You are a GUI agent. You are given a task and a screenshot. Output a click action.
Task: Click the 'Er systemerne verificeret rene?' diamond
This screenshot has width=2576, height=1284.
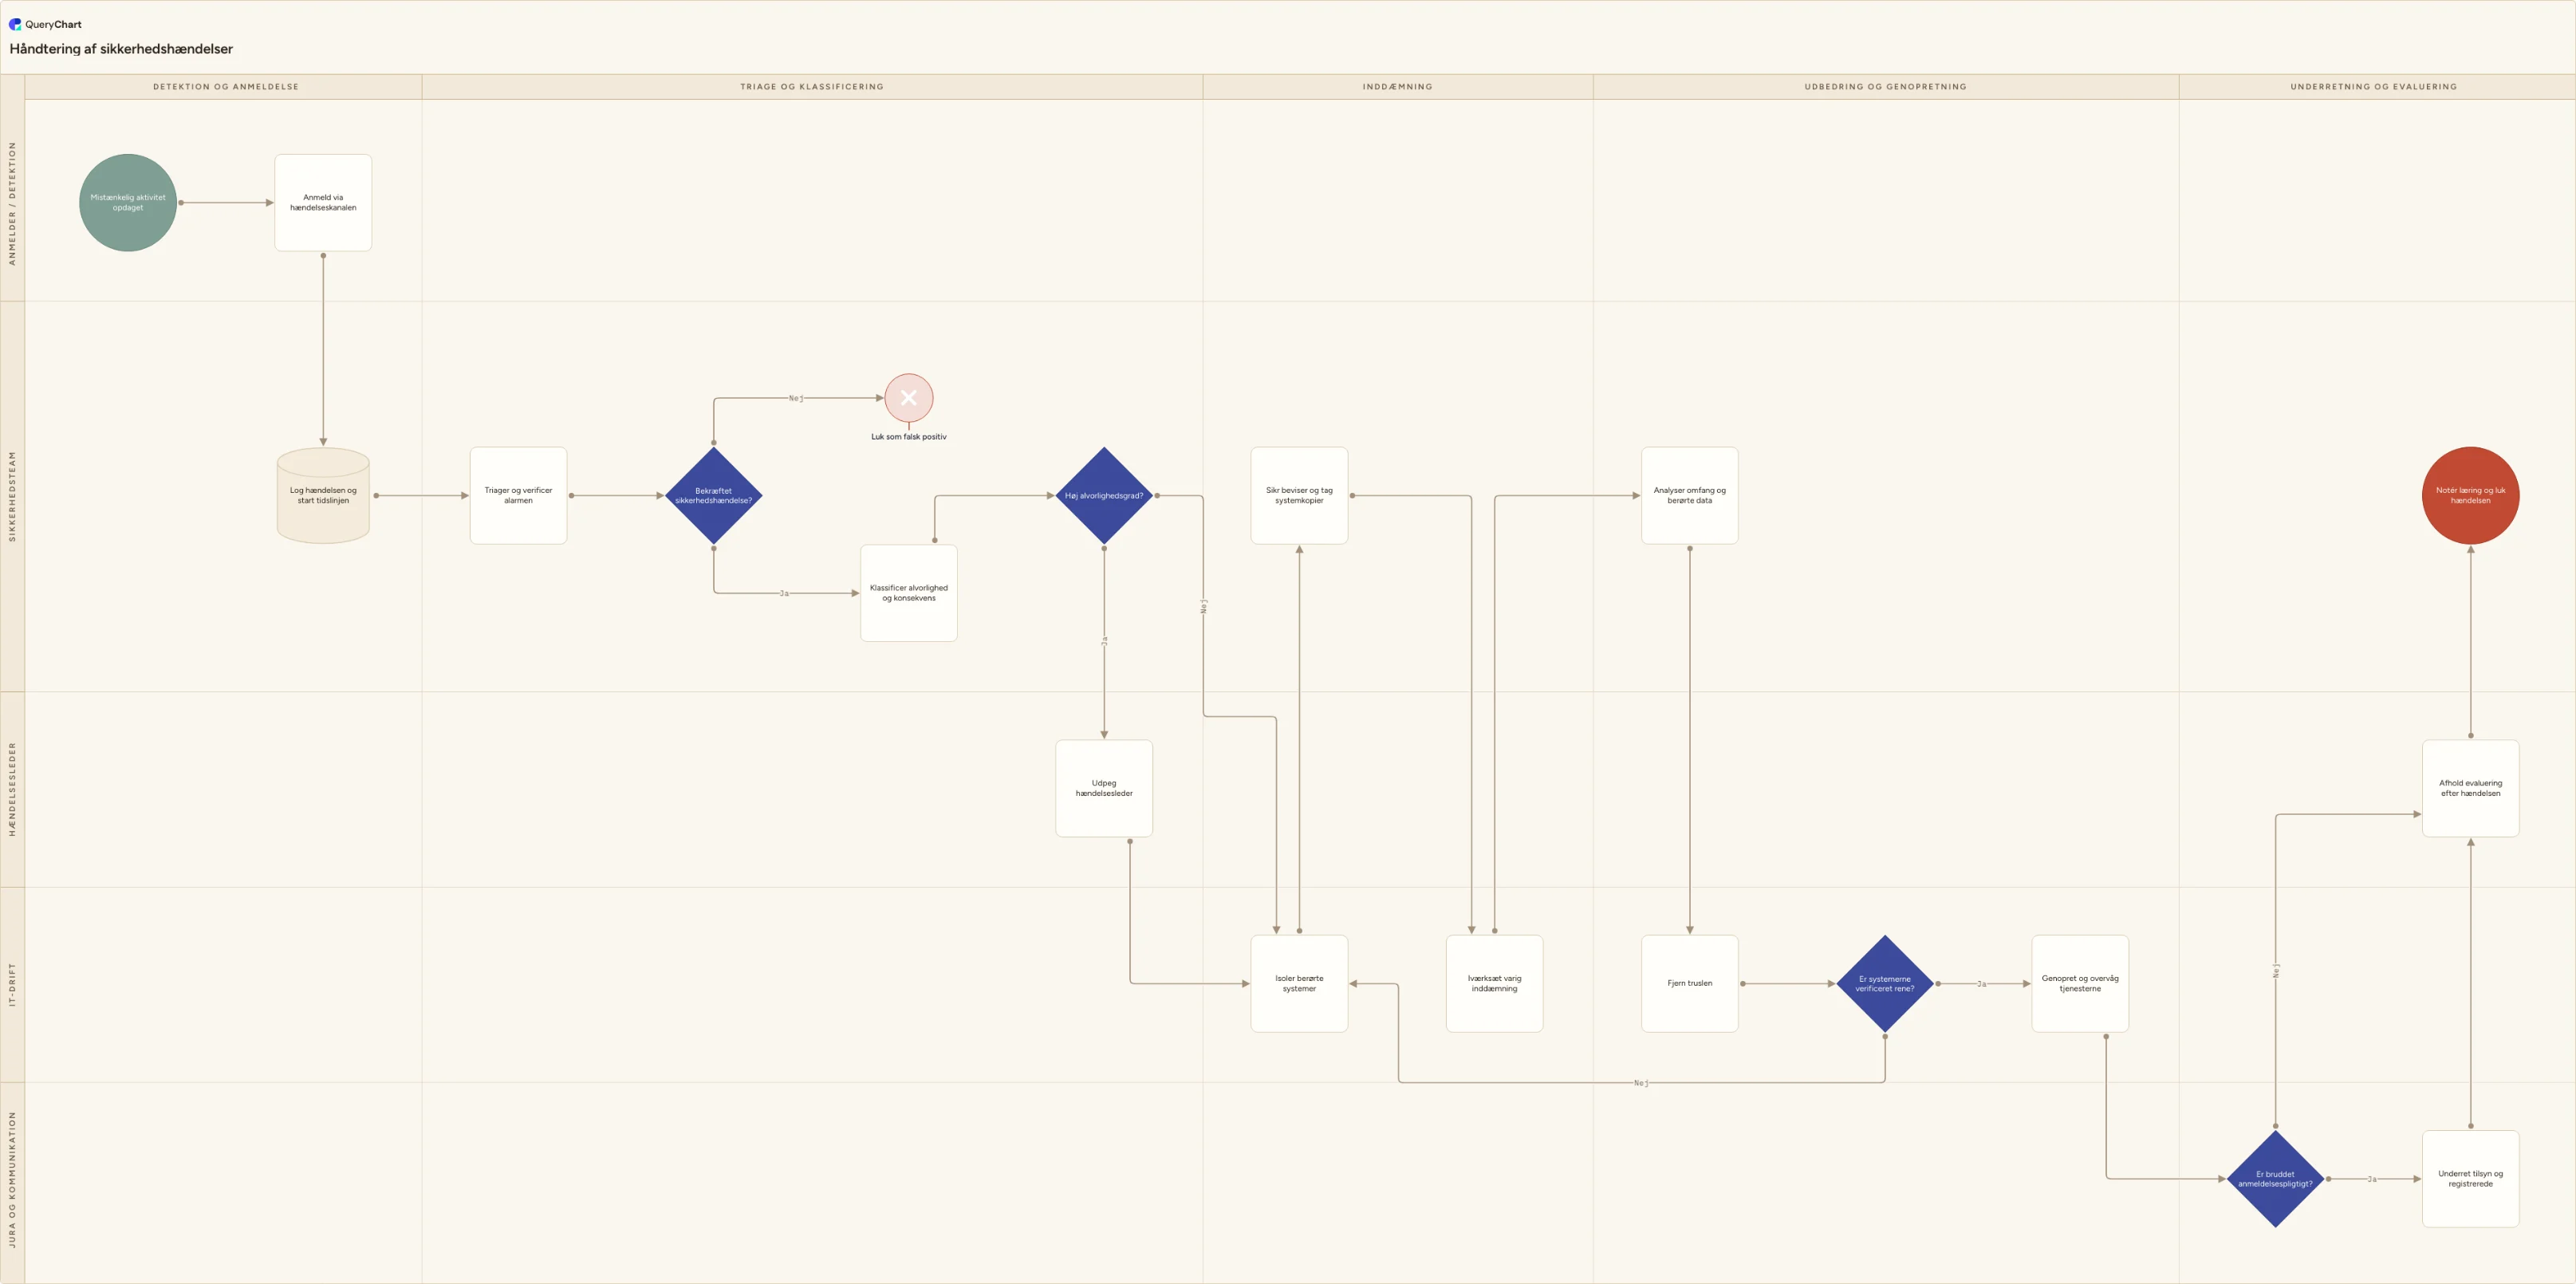point(1885,984)
